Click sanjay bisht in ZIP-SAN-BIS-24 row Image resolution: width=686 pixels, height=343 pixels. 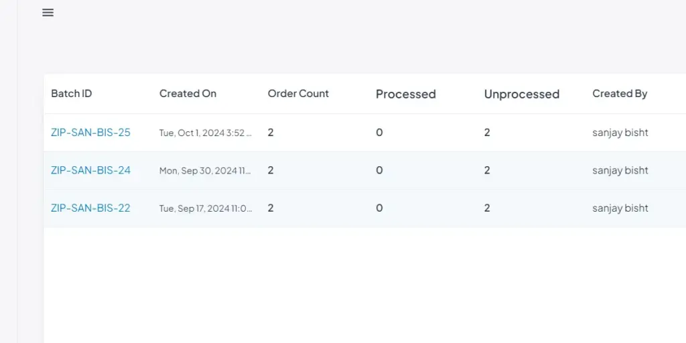click(x=620, y=170)
